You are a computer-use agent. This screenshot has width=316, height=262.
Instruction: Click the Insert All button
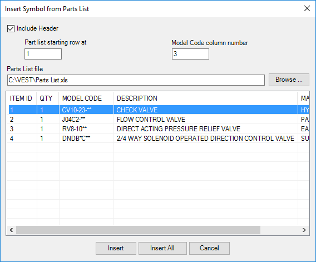[x=162, y=248]
